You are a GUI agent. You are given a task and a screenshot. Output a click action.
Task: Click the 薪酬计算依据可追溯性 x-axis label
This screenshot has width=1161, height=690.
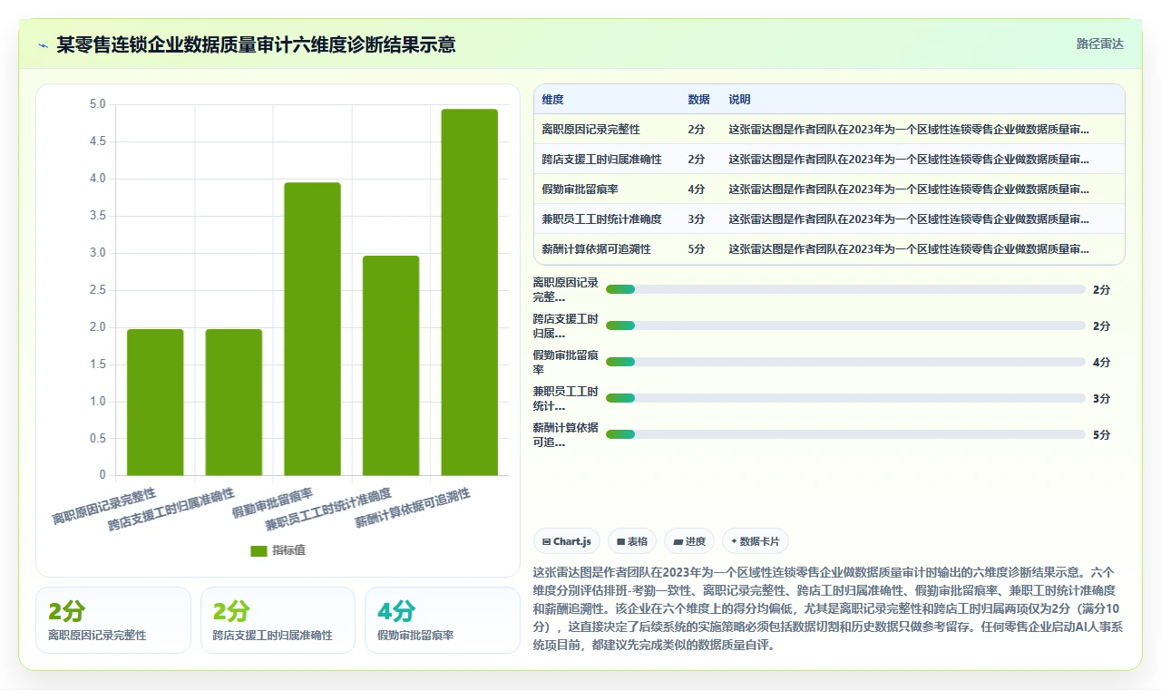click(413, 508)
